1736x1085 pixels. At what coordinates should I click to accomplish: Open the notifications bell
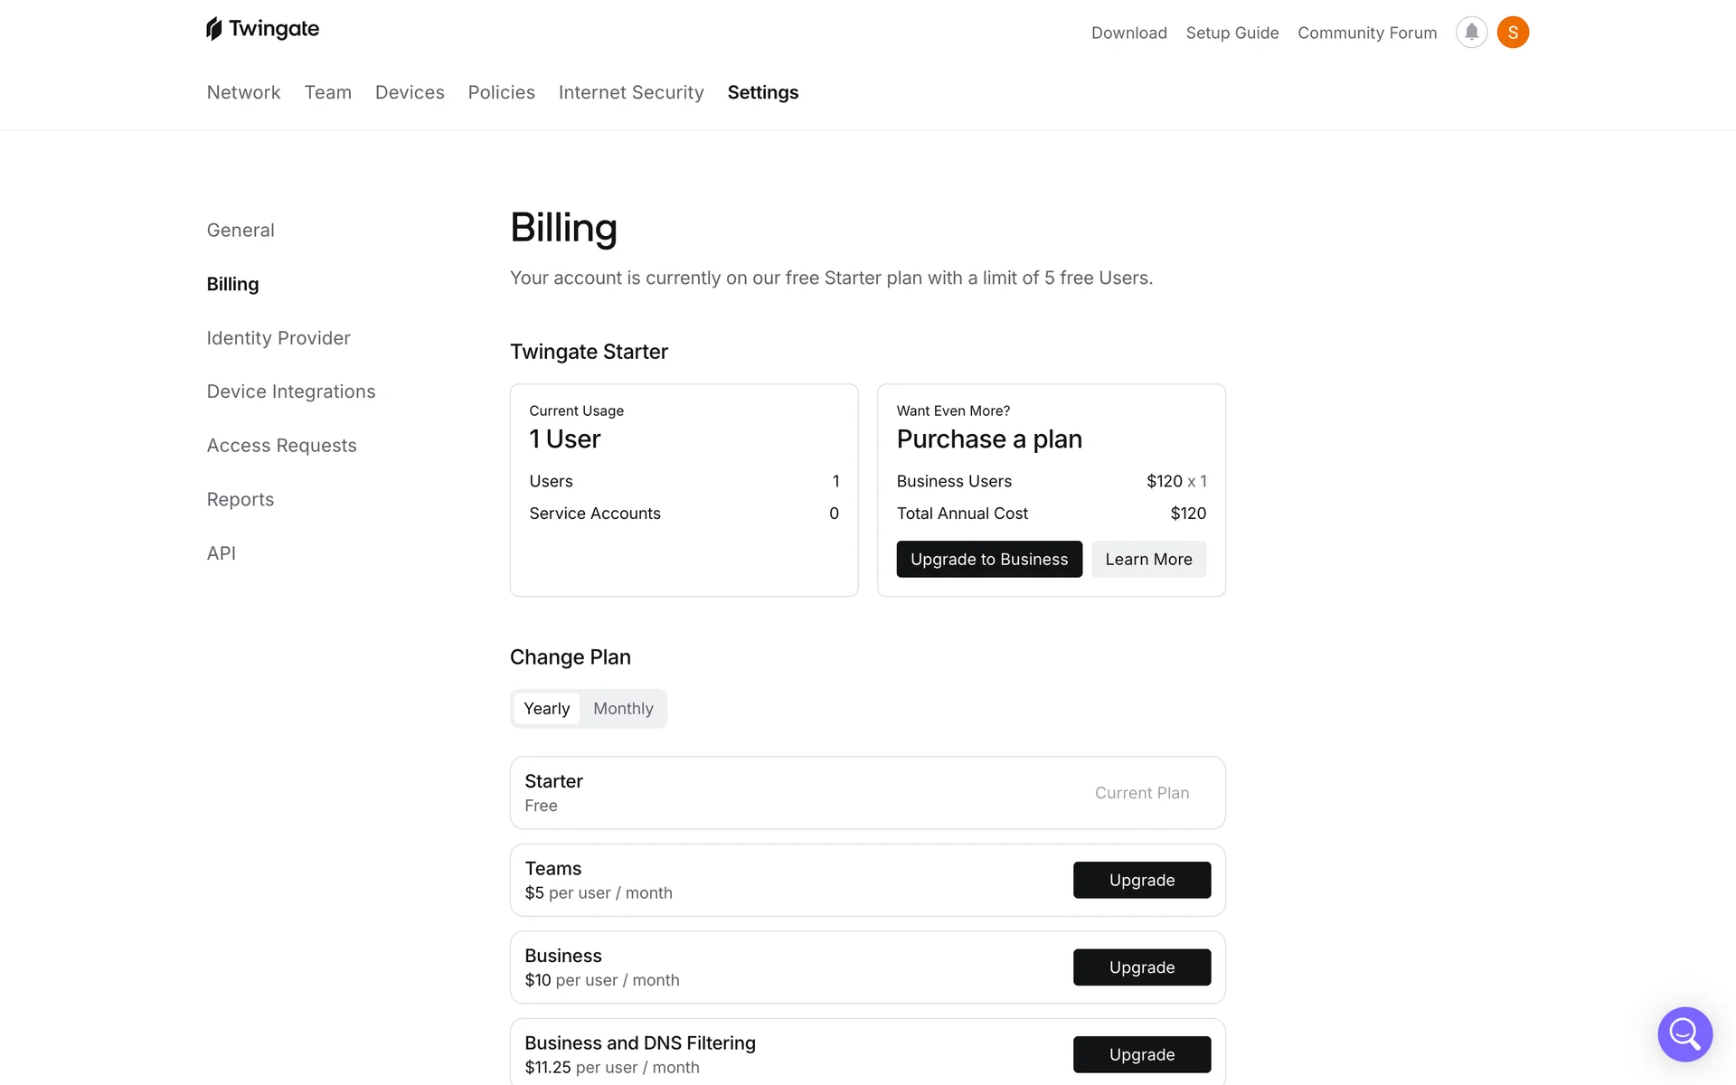tap(1471, 33)
